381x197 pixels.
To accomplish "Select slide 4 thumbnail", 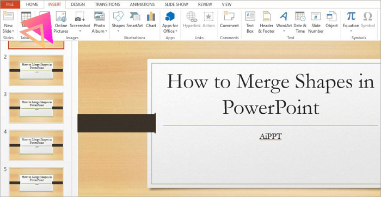I will [36, 145].
